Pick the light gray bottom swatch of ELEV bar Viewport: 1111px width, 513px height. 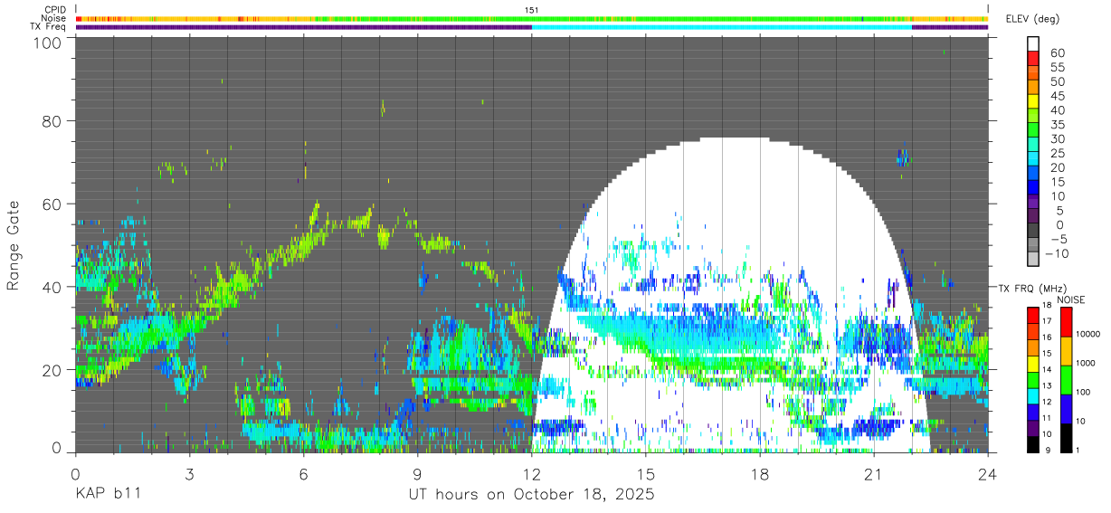click(x=1033, y=260)
